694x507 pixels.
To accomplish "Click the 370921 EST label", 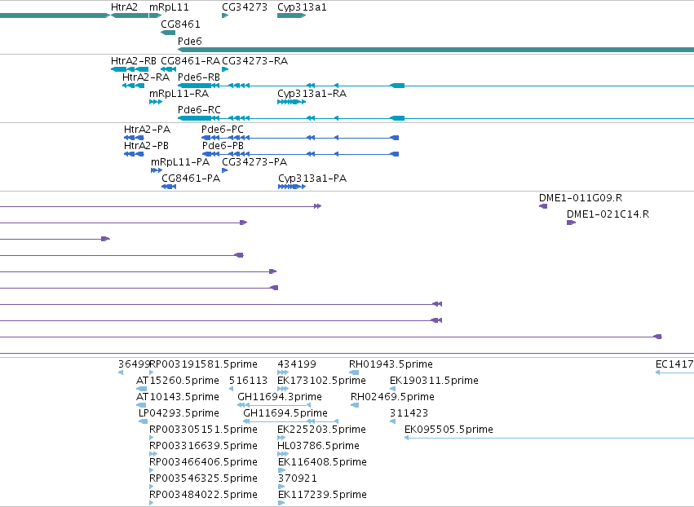I will point(298,478).
